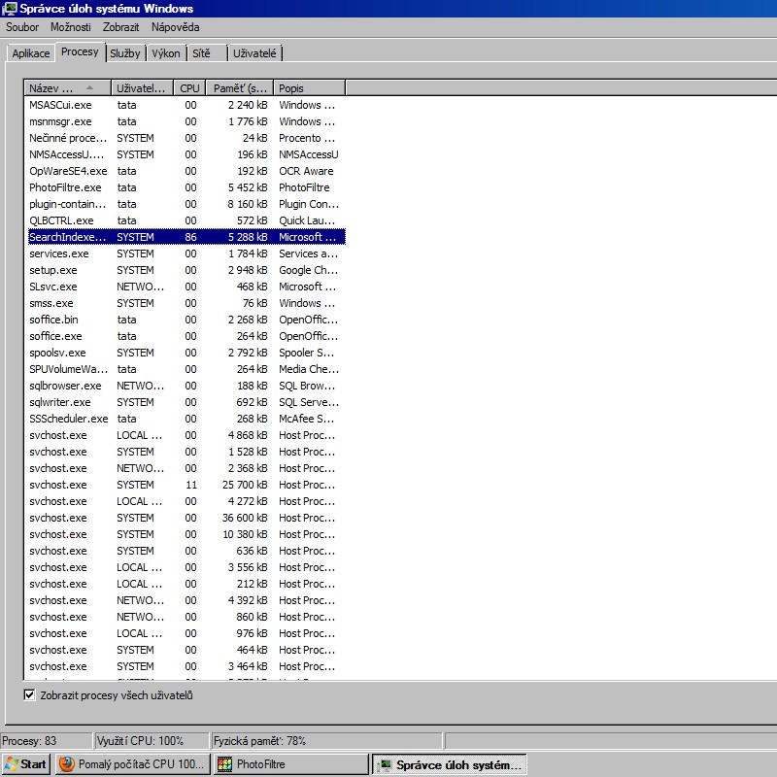Viewport: 777px width, 777px height.
Task: Select the plugin-container process row
Action: 186,204
